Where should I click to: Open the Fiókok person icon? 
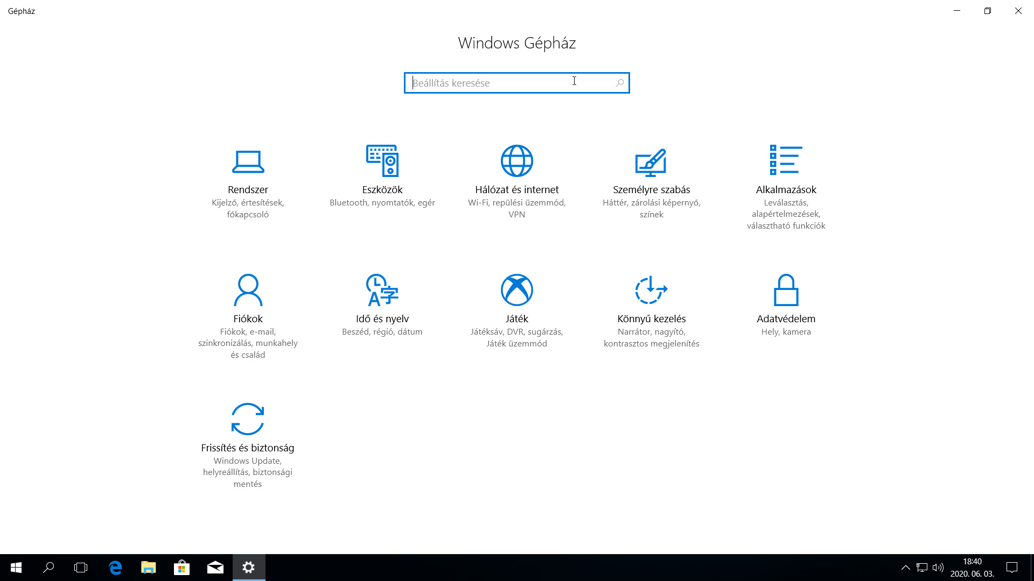pyautogui.click(x=248, y=290)
